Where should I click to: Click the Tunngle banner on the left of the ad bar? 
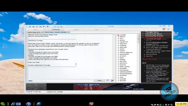click(x=36, y=87)
